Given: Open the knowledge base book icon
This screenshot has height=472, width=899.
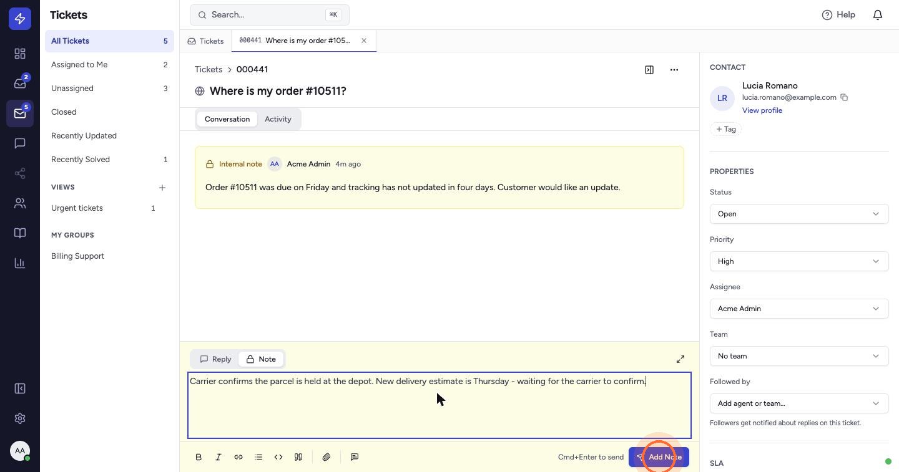Looking at the screenshot, I should point(20,233).
